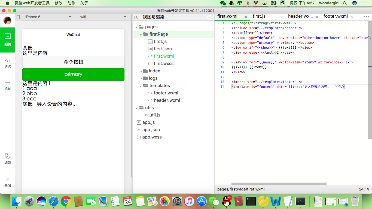372x209 pixels.
Task: Open the 项目 project panel
Action: [8, 85]
